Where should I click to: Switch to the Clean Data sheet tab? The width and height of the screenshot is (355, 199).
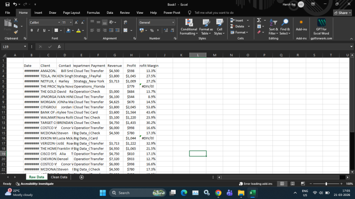(x=59, y=177)
